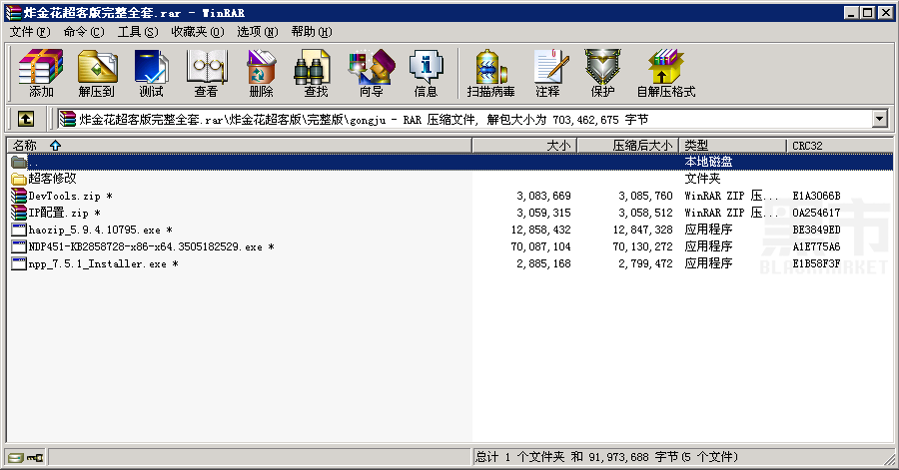Maximize the WinRAR window
899x470 pixels.
click(x=867, y=13)
